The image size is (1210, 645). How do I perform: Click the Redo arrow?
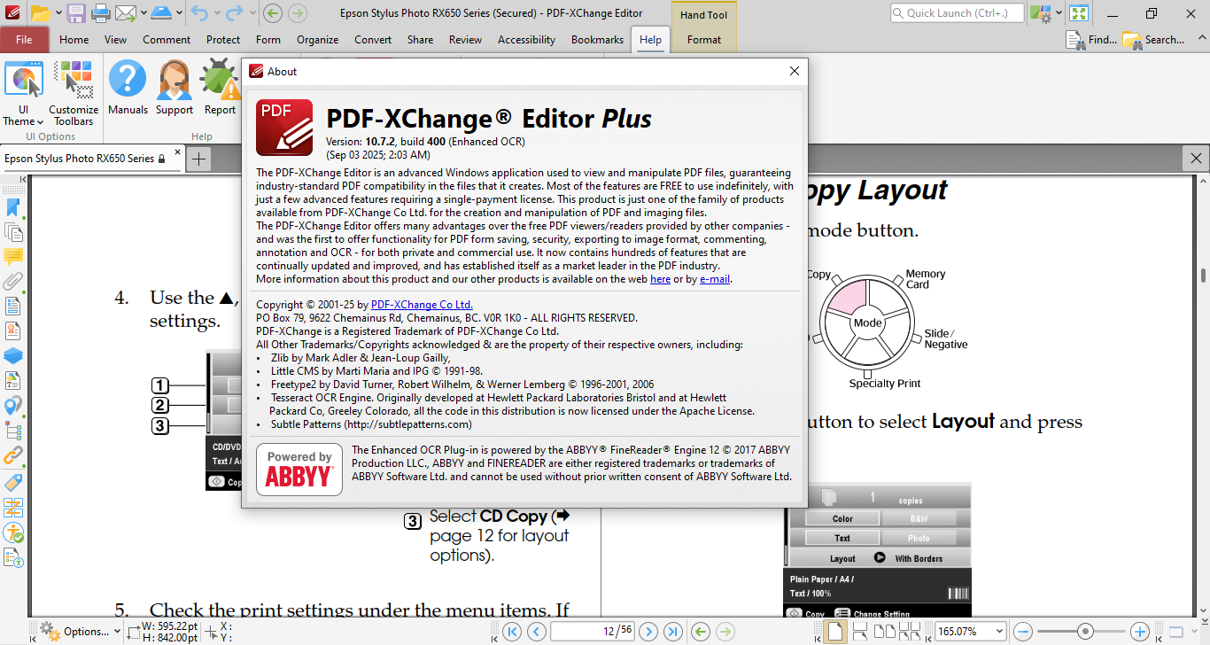235,13
